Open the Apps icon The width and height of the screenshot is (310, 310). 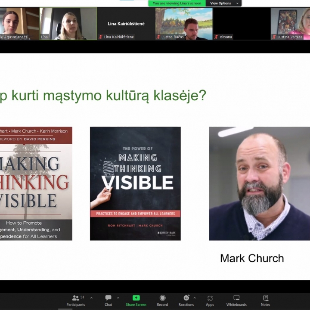pos(210,298)
